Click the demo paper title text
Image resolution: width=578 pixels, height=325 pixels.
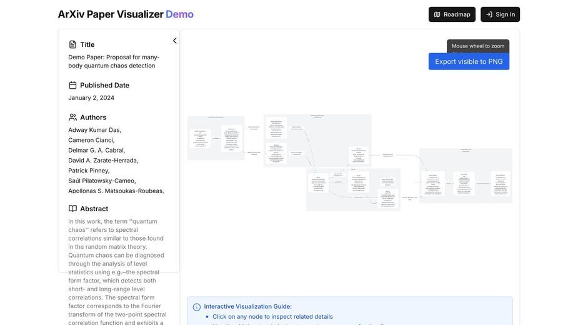(x=114, y=61)
